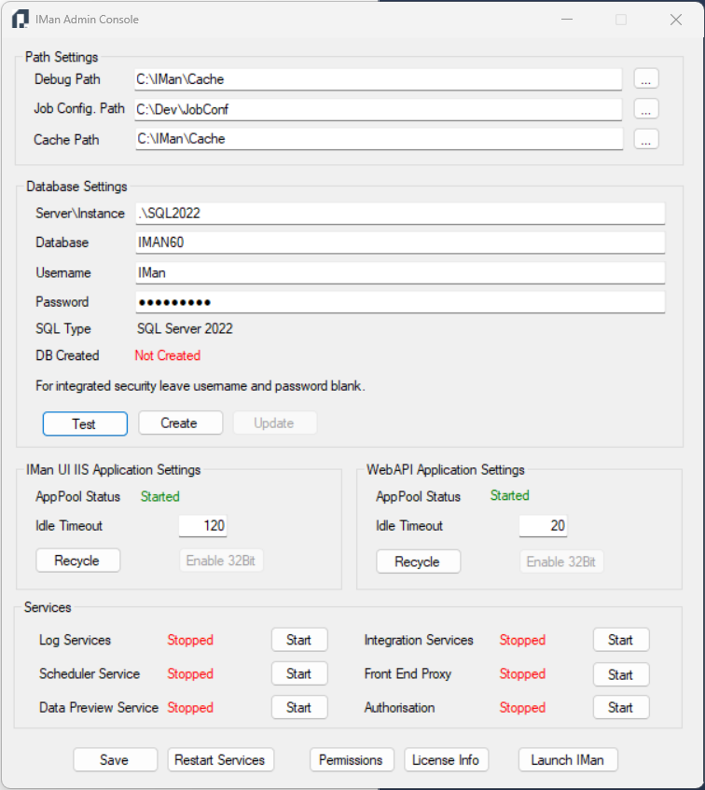The height and width of the screenshot is (790, 705).
Task: Start the Log Services
Action: coord(299,640)
